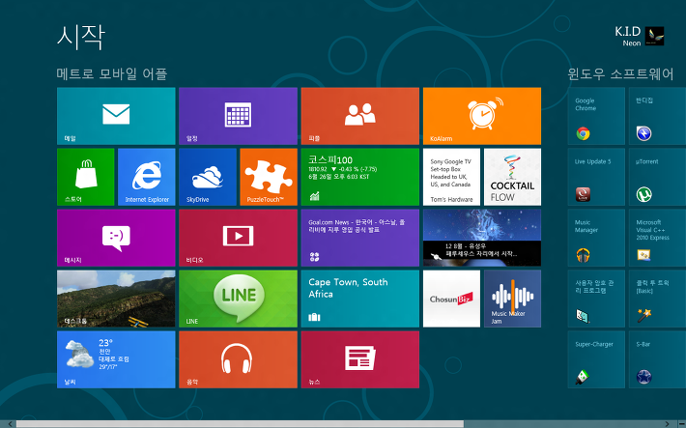This screenshot has width=686, height=428.
Task: Launch the LINE messenger tile
Action: [238, 299]
